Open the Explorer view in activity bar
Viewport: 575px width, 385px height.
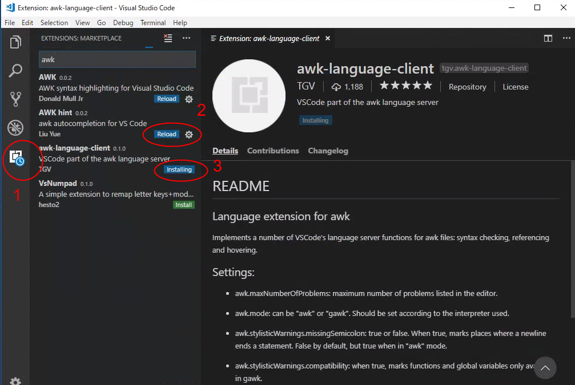point(15,42)
